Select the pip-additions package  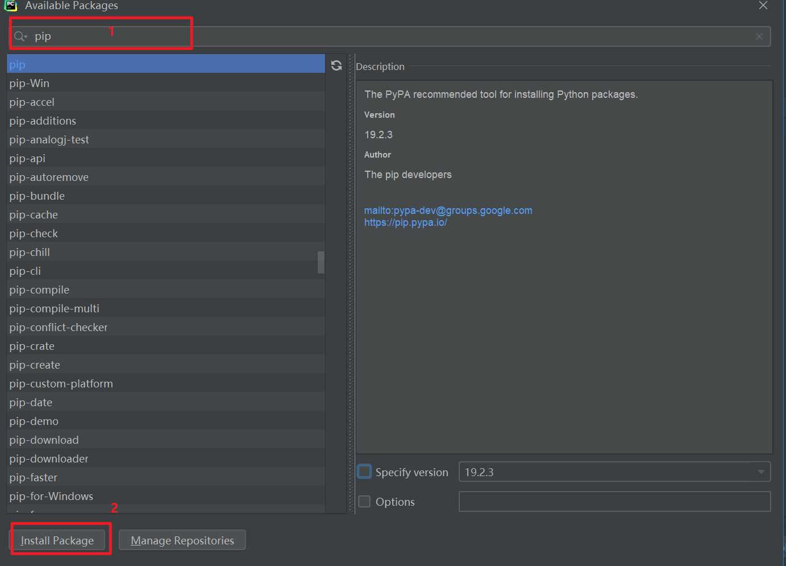tap(165, 121)
